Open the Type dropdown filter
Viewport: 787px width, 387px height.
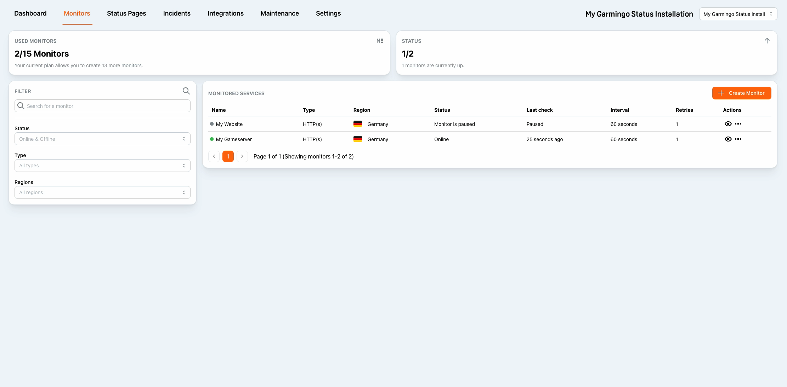tap(102, 166)
